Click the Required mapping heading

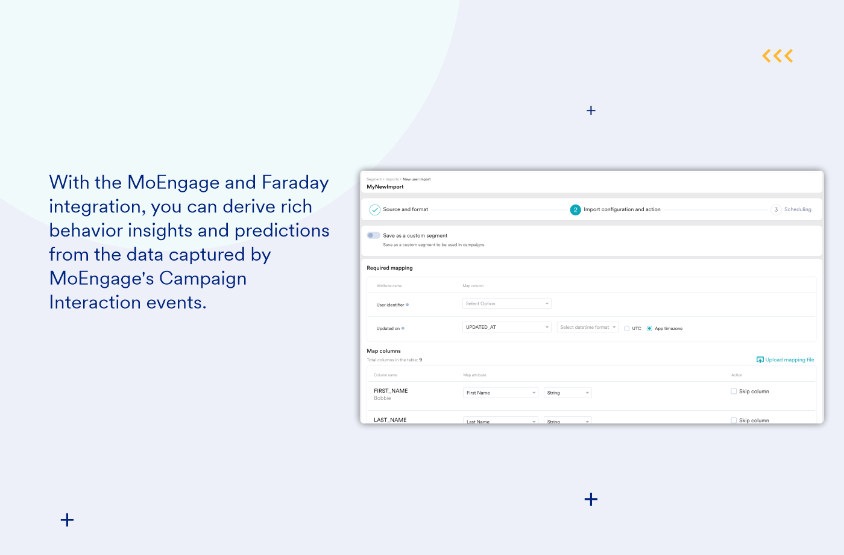pos(389,268)
